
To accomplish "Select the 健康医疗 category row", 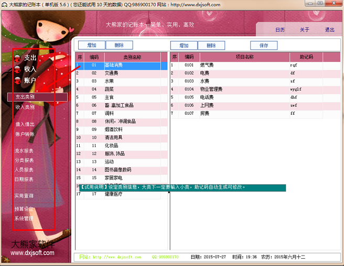I will (121, 194).
